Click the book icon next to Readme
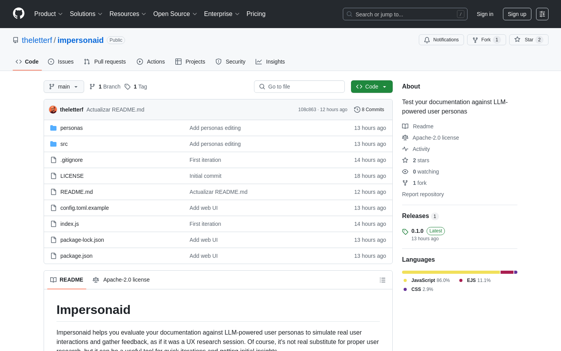 click(405, 126)
